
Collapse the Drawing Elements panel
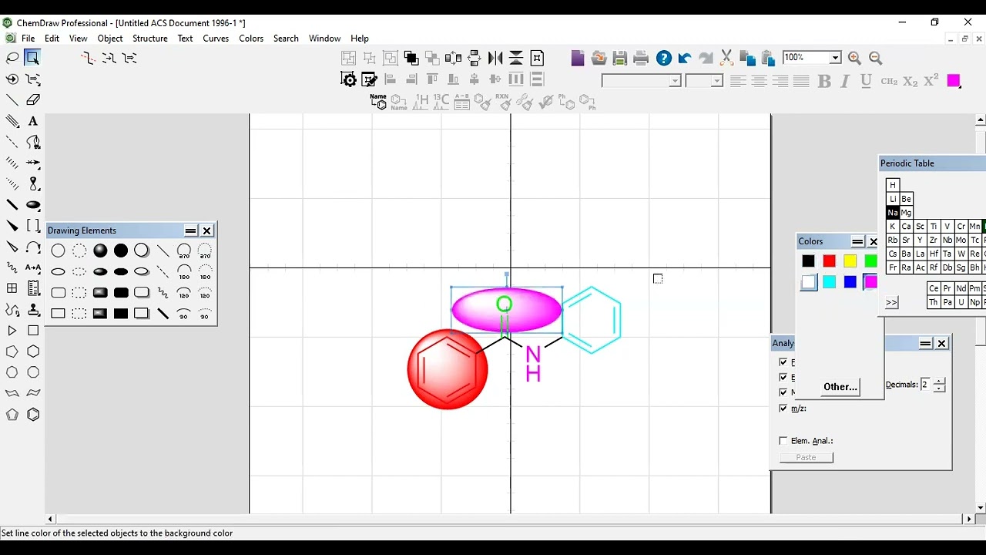coord(190,230)
